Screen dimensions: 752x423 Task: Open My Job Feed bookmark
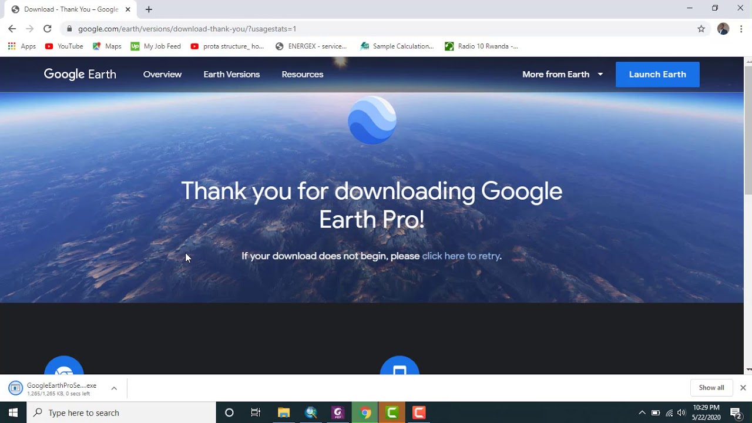156,46
